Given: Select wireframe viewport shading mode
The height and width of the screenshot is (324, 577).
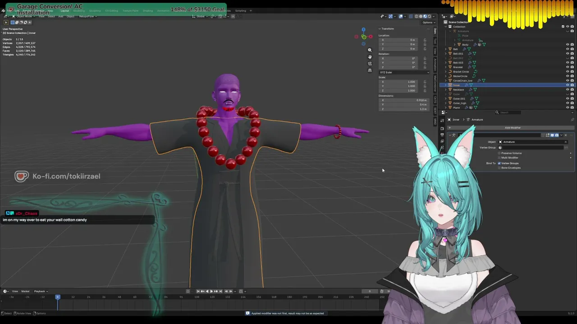Looking at the screenshot, I should point(417,17).
